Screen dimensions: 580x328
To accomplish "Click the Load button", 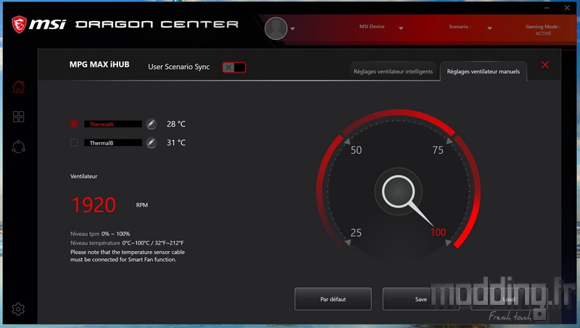I will tap(509, 299).
